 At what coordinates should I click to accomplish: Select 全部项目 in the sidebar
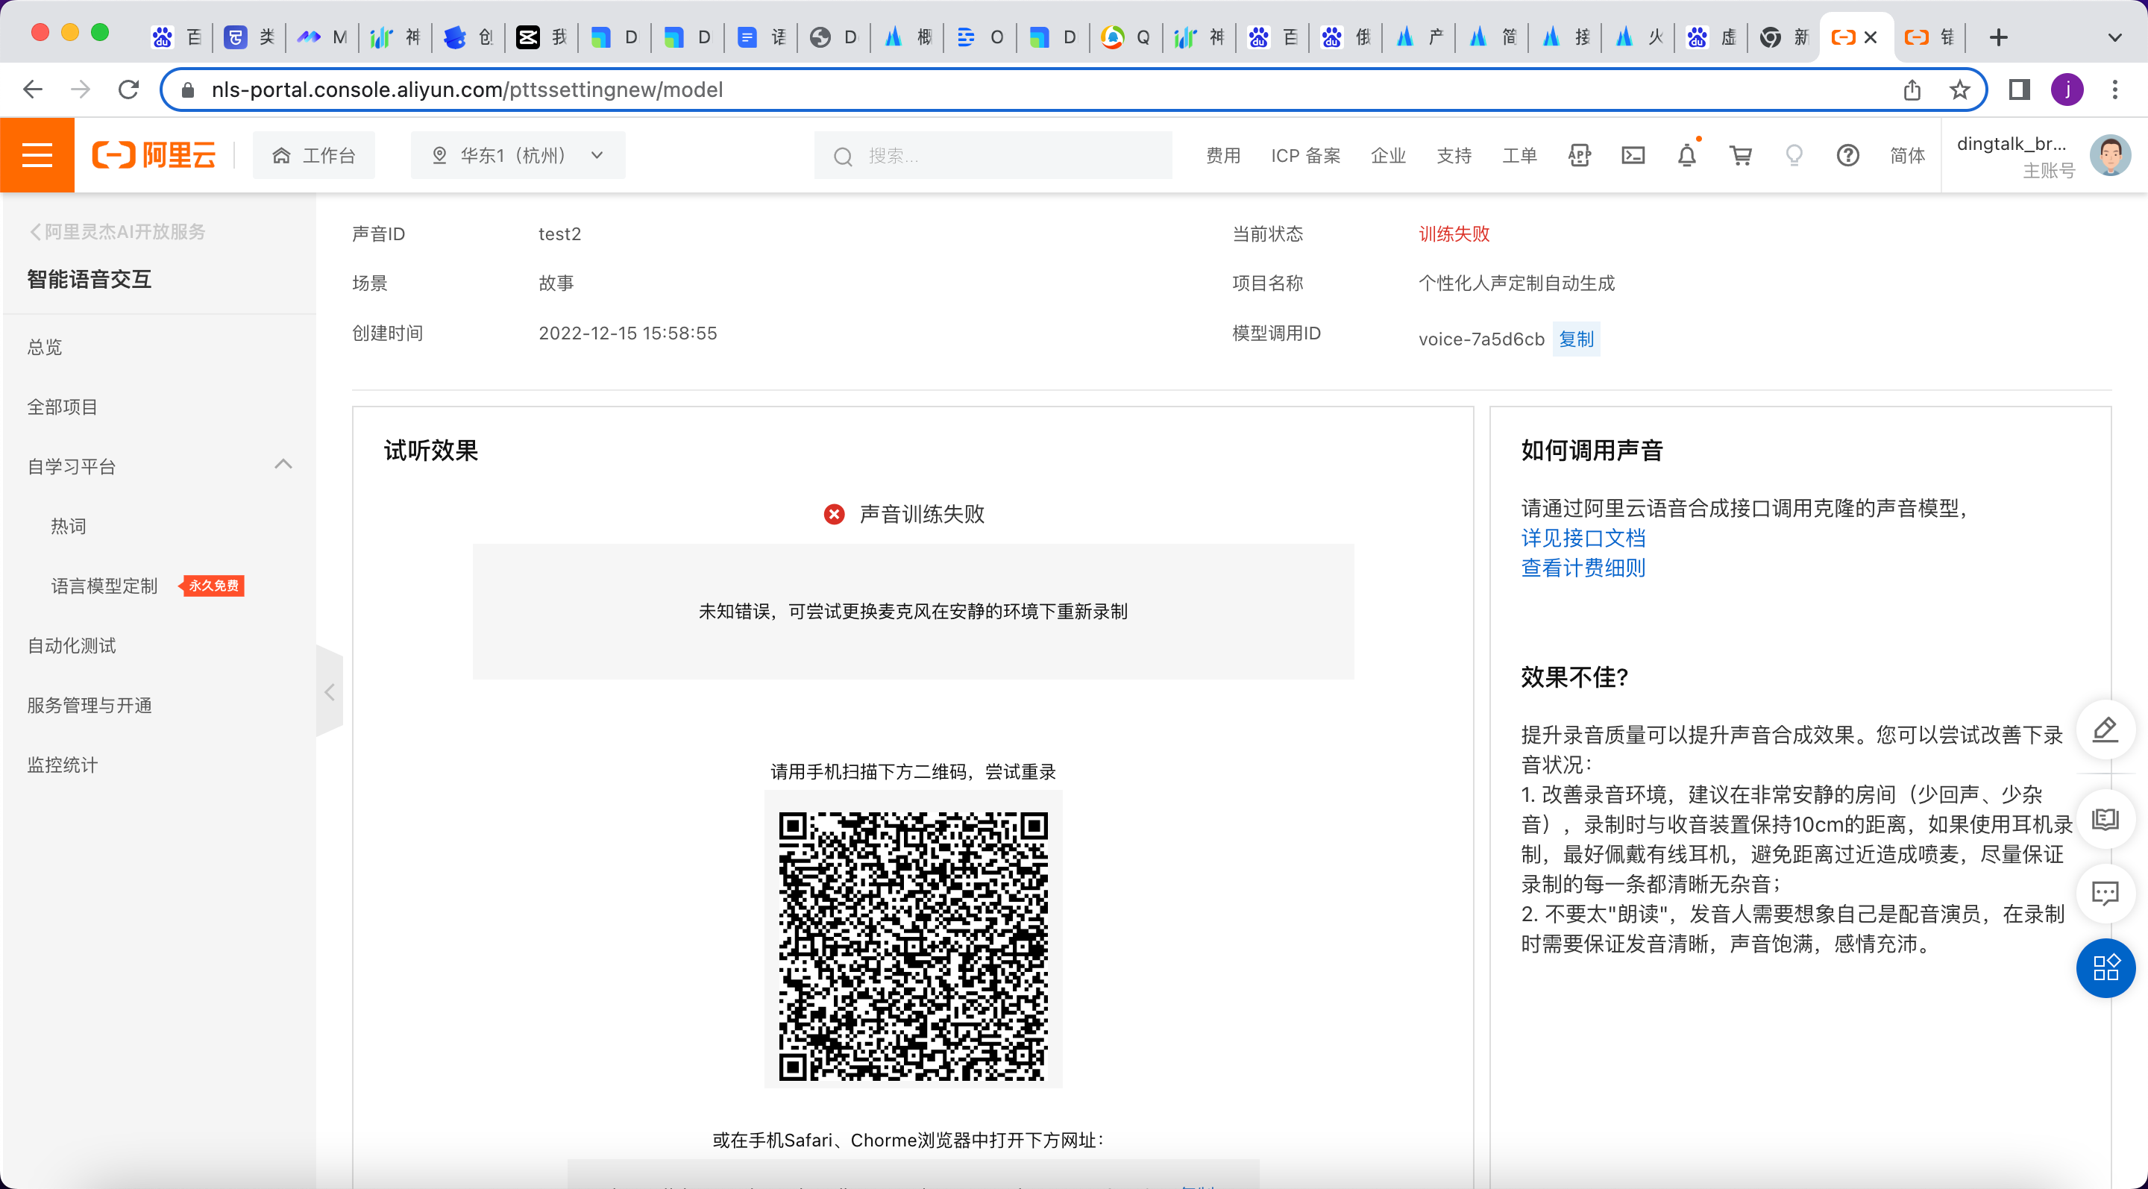[63, 407]
